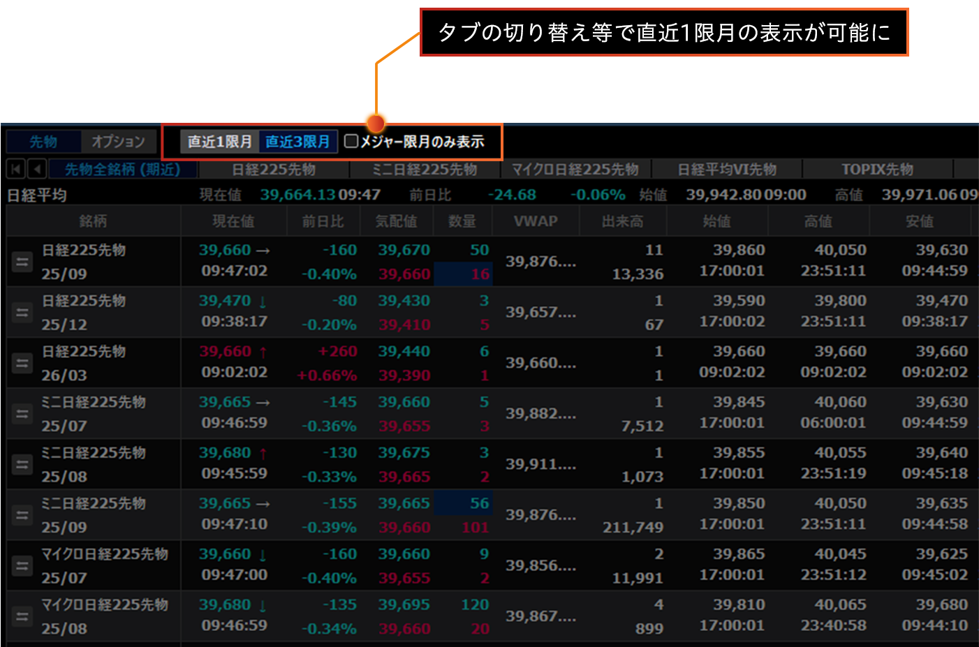This screenshot has height=647, width=979.
Task: Open row menu icon for ミニ日経225先物 25/07
Action: point(22,414)
